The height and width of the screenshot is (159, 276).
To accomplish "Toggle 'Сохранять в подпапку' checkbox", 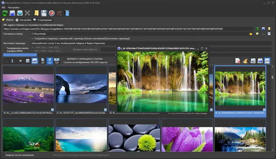I will pos(32,39).
